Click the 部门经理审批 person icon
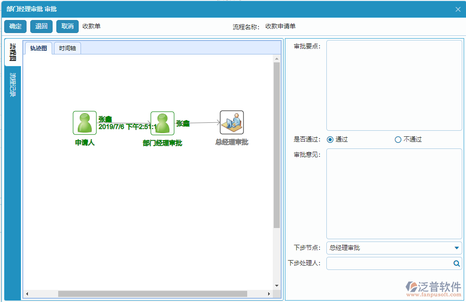The height and width of the screenshot is (302, 466). [x=162, y=122]
